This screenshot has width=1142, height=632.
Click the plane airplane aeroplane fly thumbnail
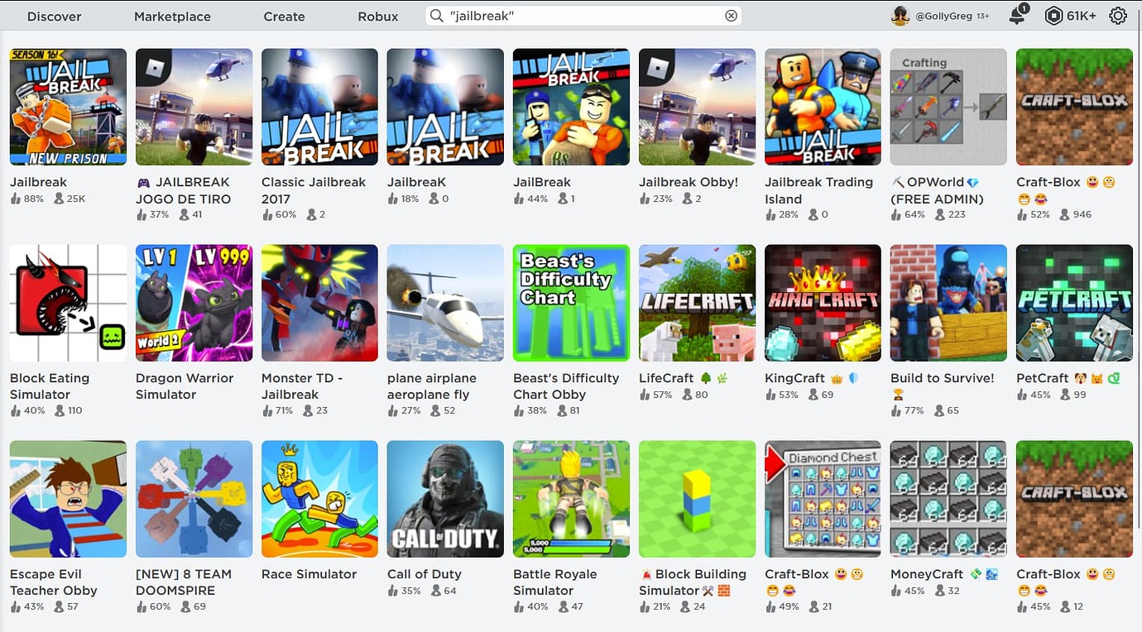pos(445,303)
